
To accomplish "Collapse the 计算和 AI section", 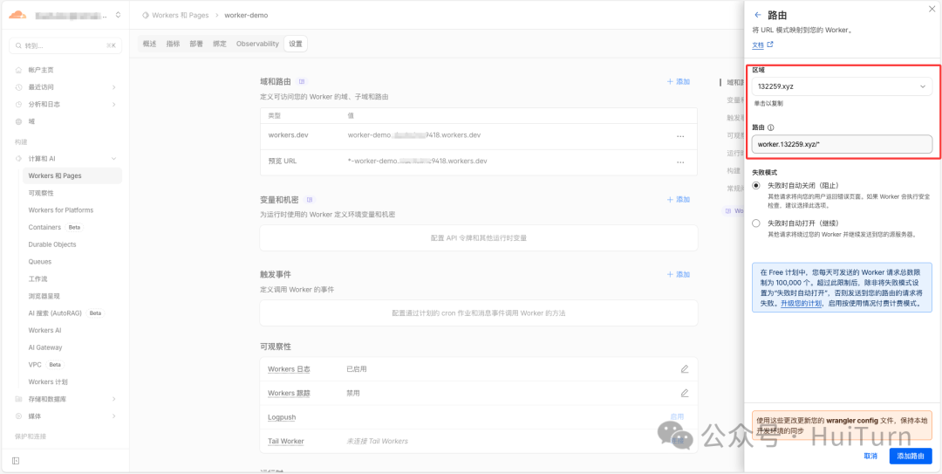I will 114,159.
